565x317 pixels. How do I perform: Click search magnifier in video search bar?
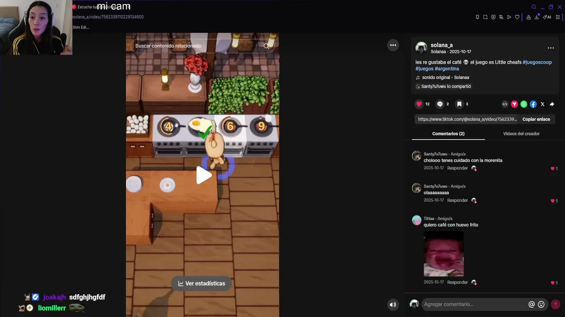coord(266,46)
